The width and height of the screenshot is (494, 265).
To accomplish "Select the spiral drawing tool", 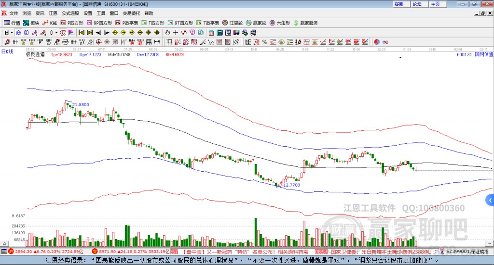I will tap(49, 42).
